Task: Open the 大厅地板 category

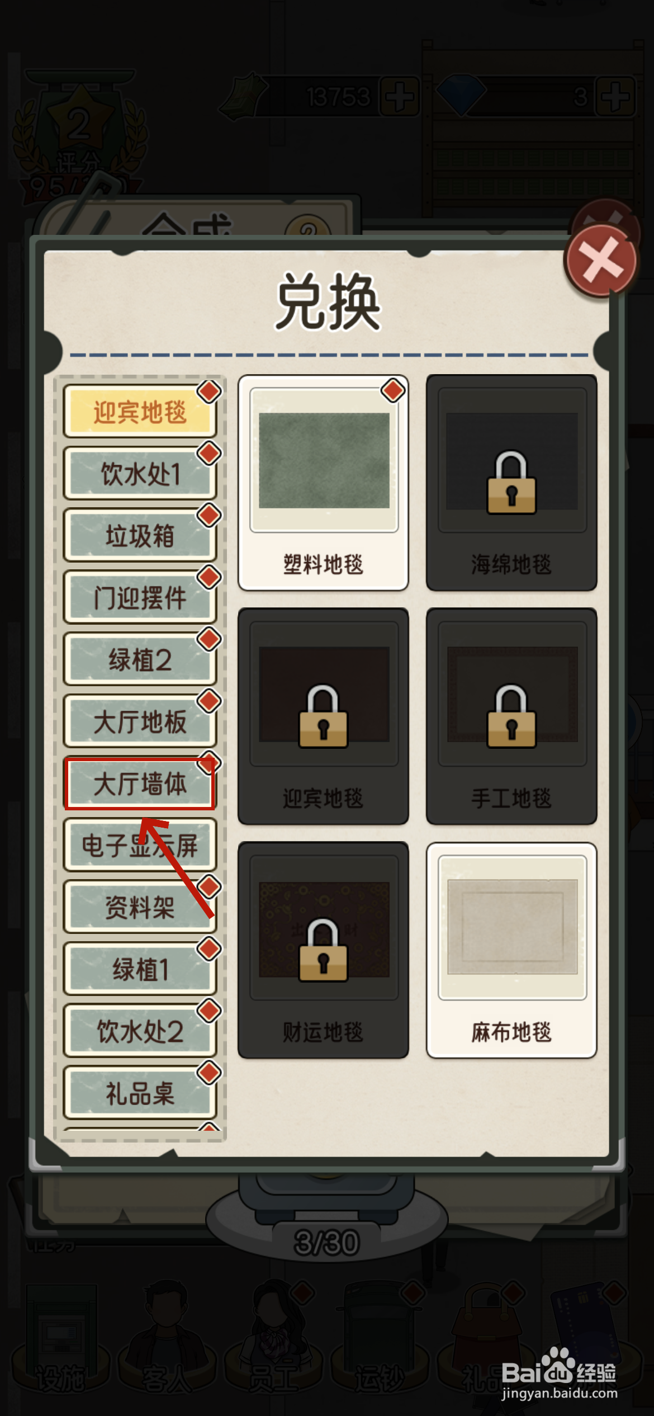Action: [140, 721]
